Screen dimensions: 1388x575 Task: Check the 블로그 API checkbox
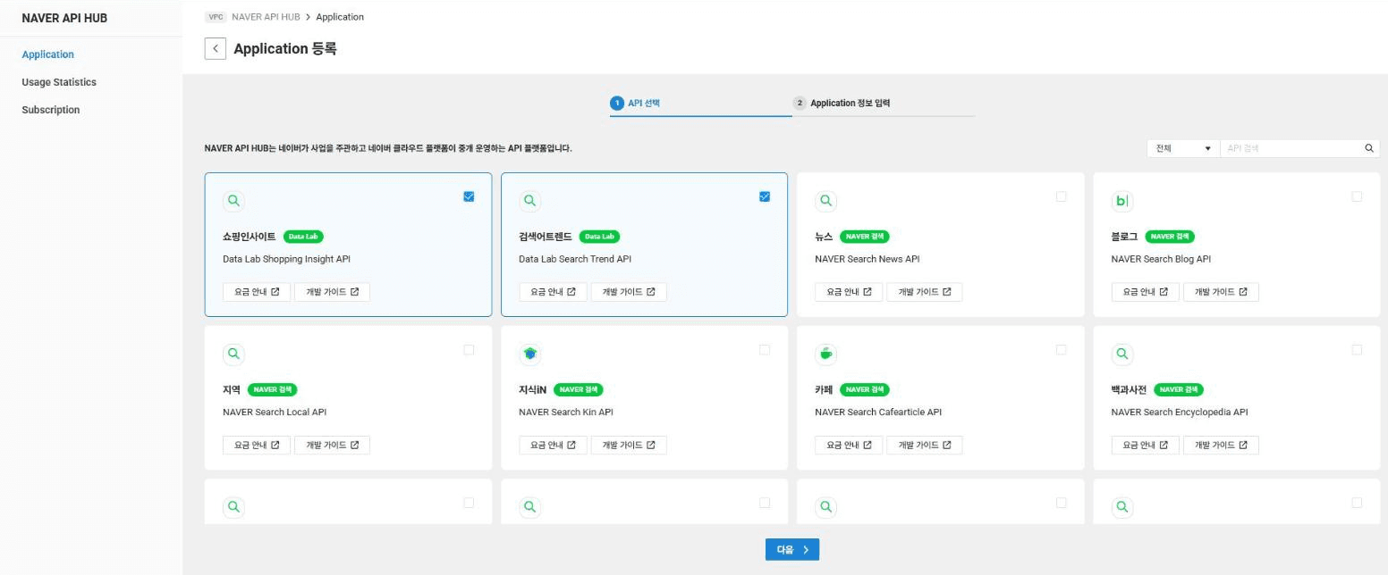(x=1357, y=196)
